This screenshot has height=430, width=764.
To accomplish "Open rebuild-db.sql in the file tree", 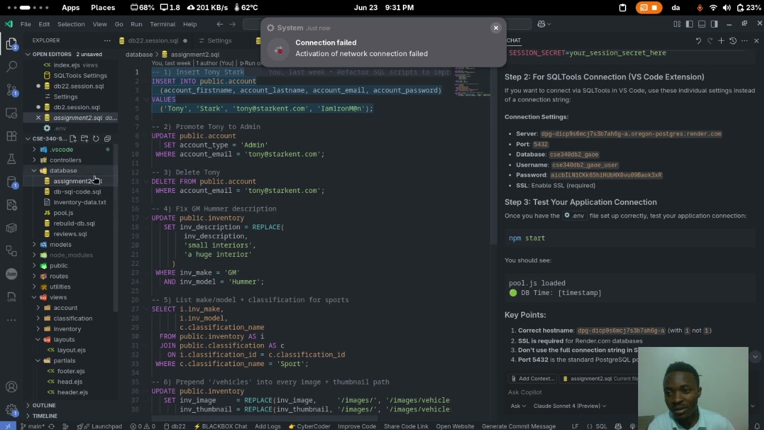I will (x=74, y=223).
